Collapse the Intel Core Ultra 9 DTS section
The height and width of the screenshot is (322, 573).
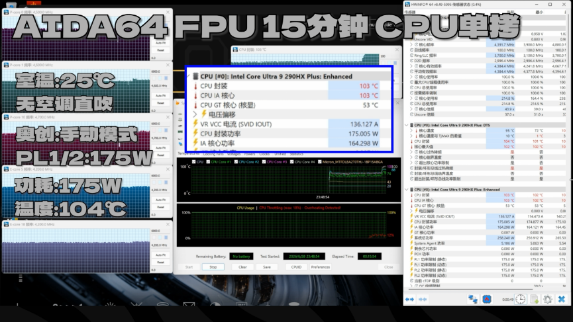click(406, 125)
